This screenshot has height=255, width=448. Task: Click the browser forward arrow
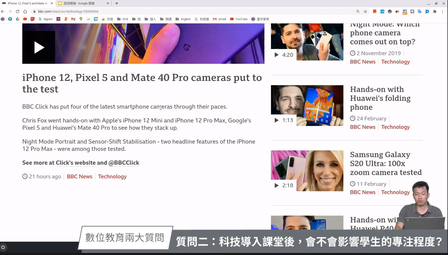click(x=10, y=11)
